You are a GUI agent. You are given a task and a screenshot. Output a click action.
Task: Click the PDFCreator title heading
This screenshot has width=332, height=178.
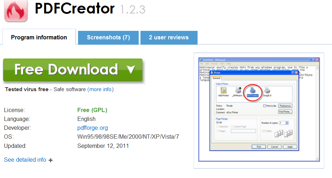point(75,9)
